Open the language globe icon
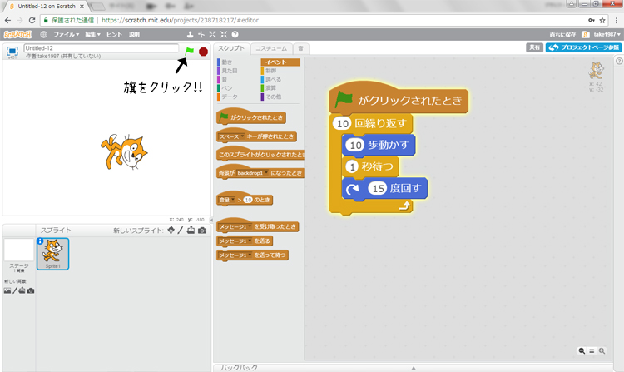The width and height of the screenshot is (624, 372). pos(44,35)
